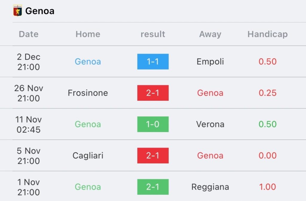Select the blue 1-1 result badge
306x201 pixels.
click(x=153, y=61)
